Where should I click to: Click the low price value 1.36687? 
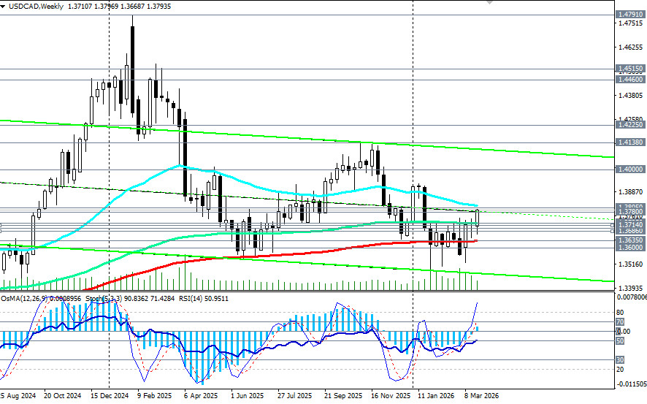[134, 7]
